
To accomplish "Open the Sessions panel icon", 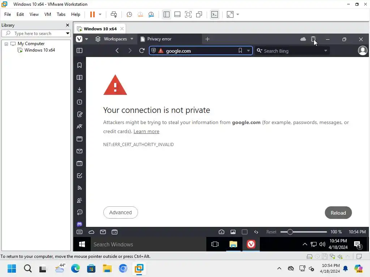I will [x=79, y=212].
